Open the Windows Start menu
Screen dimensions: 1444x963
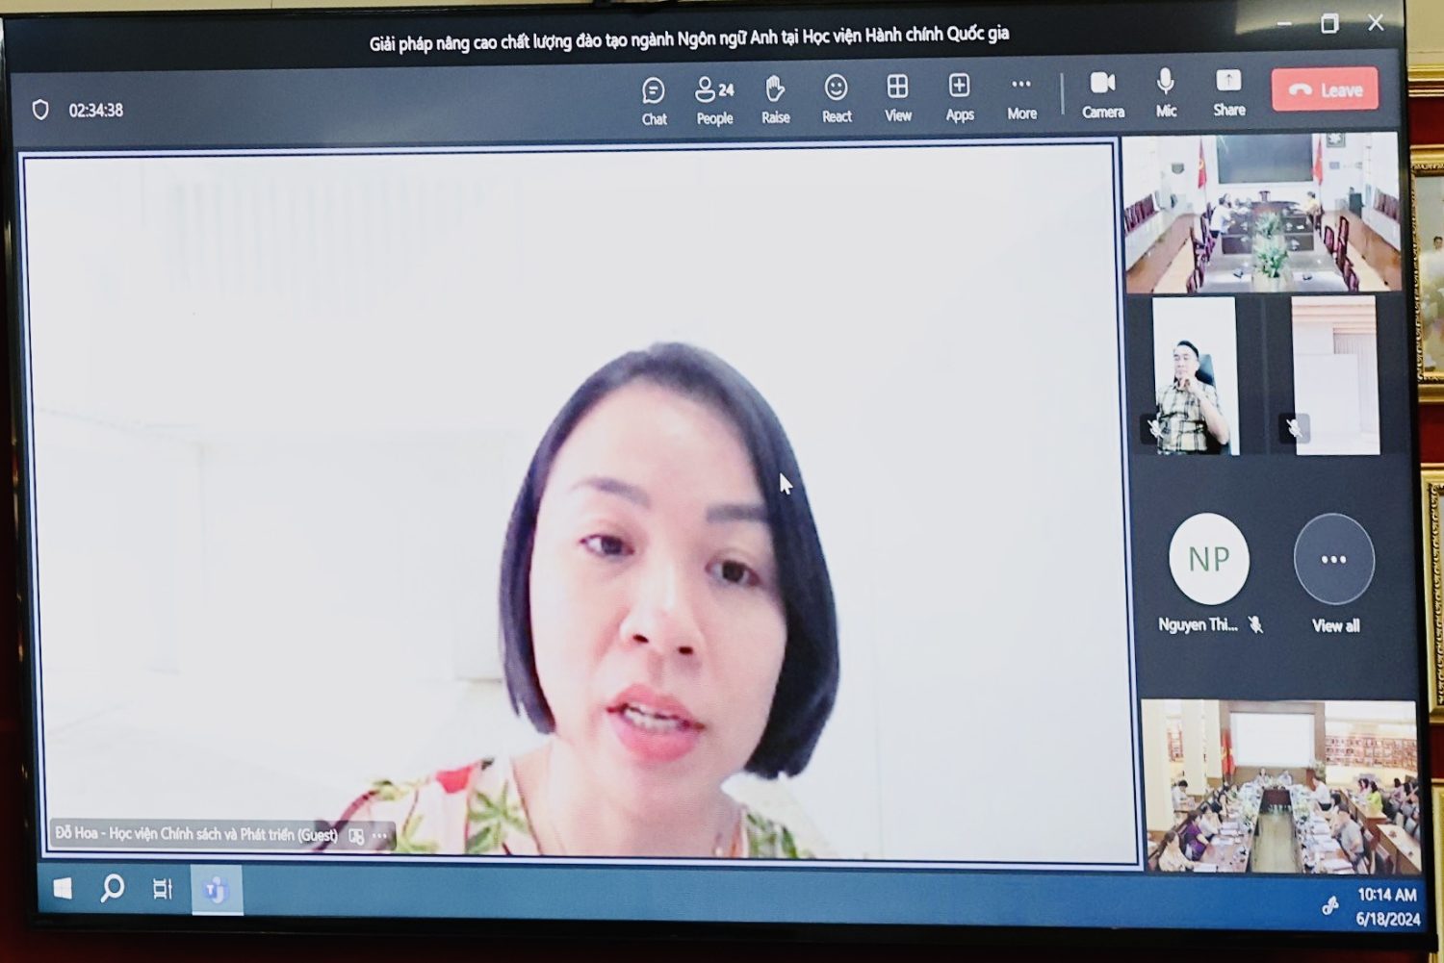tap(63, 889)
